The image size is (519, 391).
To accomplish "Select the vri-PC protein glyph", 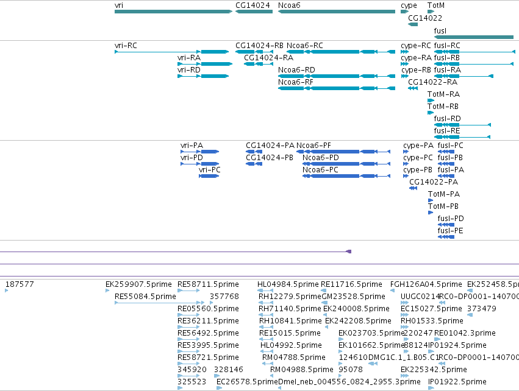I will [x=209, y=176].
